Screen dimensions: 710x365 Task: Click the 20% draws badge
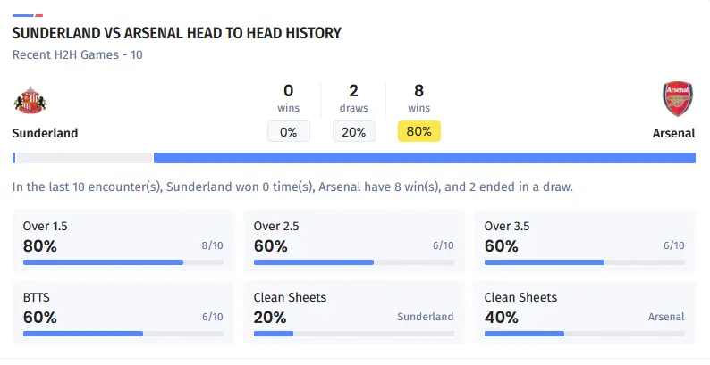pyautogui.click(x=353, y=131)
